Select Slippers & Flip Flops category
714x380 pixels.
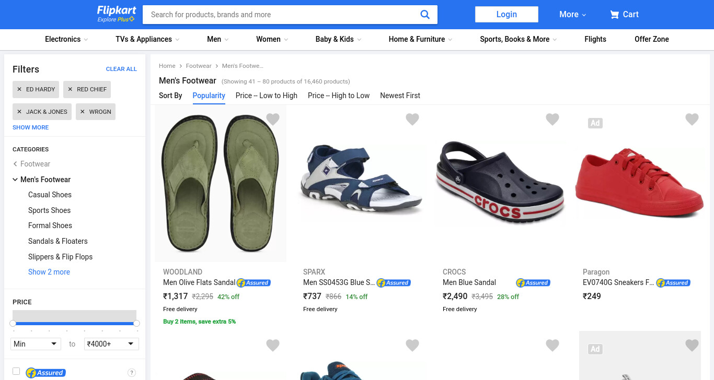(x=60, y=257)
